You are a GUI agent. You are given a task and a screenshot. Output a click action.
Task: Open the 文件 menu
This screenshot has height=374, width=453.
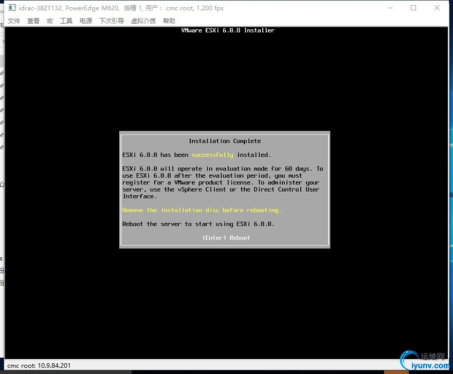[14, 21]
